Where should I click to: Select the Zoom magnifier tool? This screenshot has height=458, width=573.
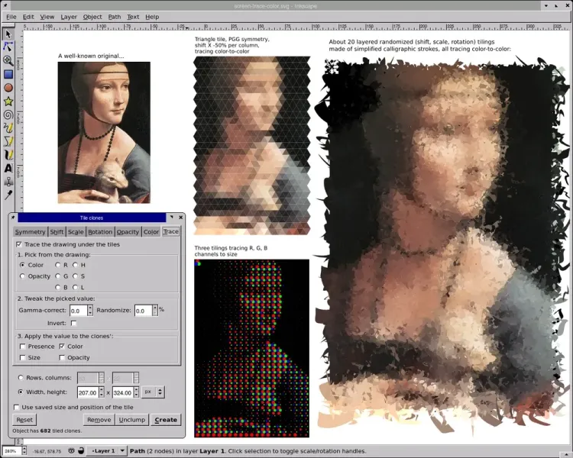point(8,60)
